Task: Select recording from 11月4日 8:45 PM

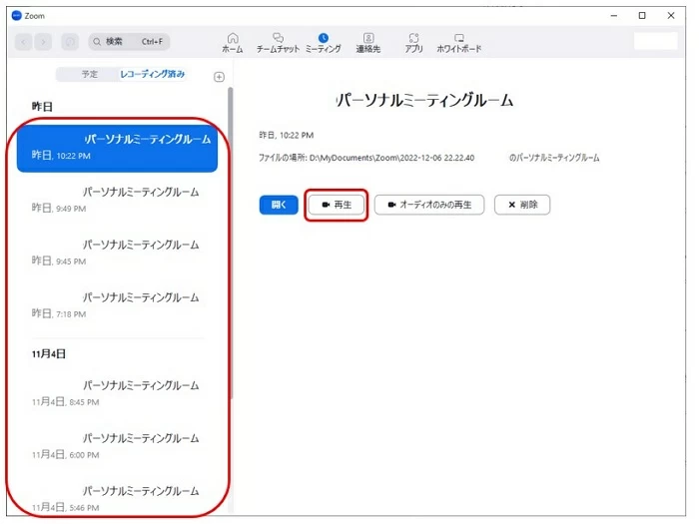Action: click(117, 393)
